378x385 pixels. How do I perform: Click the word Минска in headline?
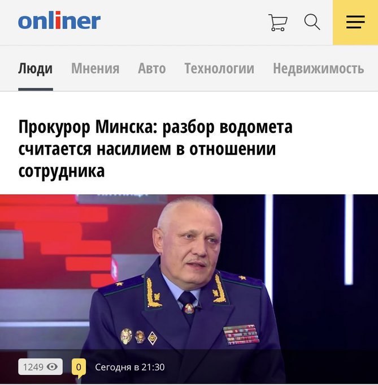pyautogui.click(x=127, y=127)
